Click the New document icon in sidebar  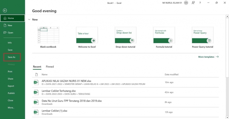coord(5,25)
